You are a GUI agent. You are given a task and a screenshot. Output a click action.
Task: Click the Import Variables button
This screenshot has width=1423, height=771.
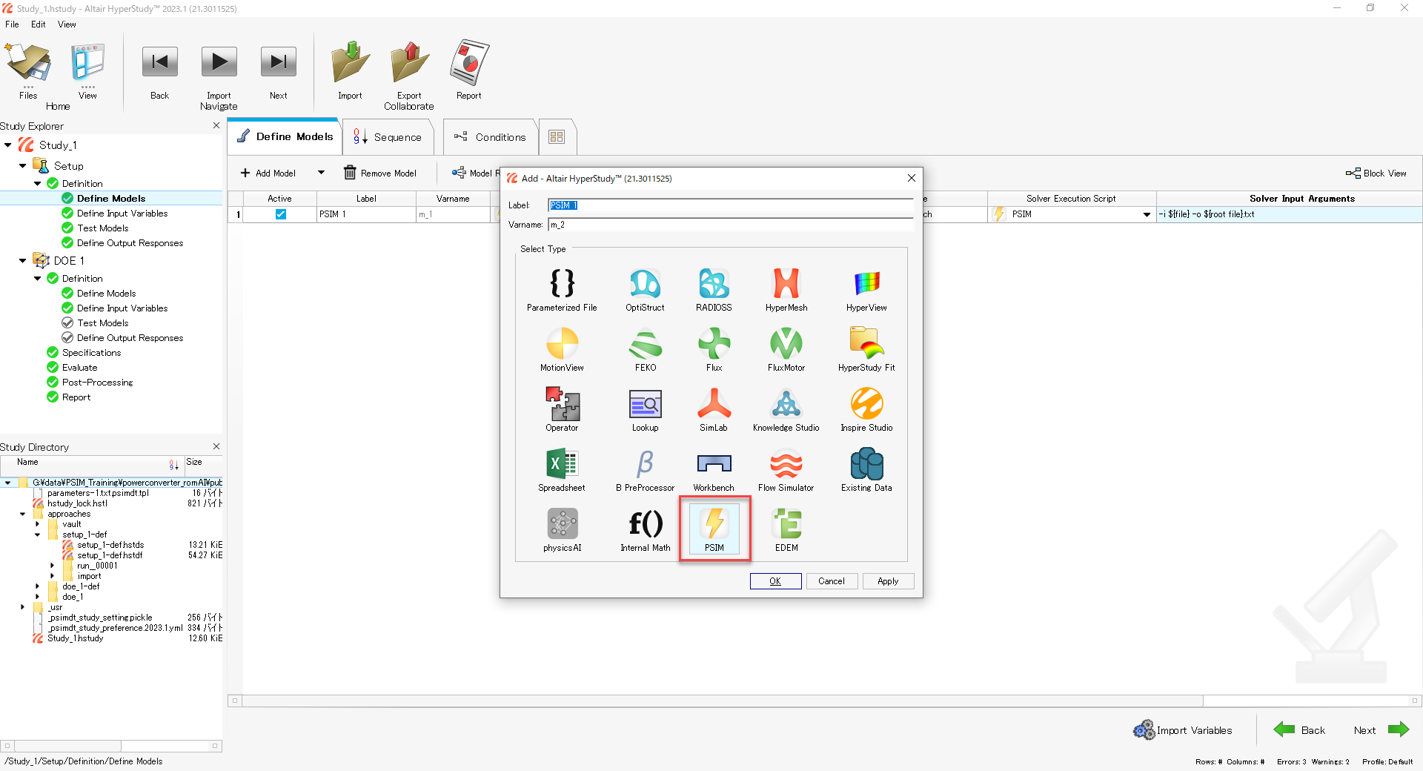click(1183, 730)
